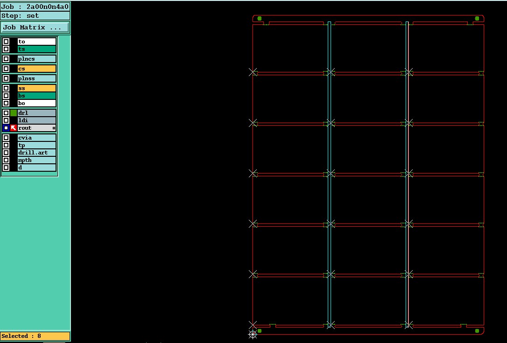Viewport: 507px width, 343px height.
Task: Select the 'ts' layer name
Action: coord(36,49)
